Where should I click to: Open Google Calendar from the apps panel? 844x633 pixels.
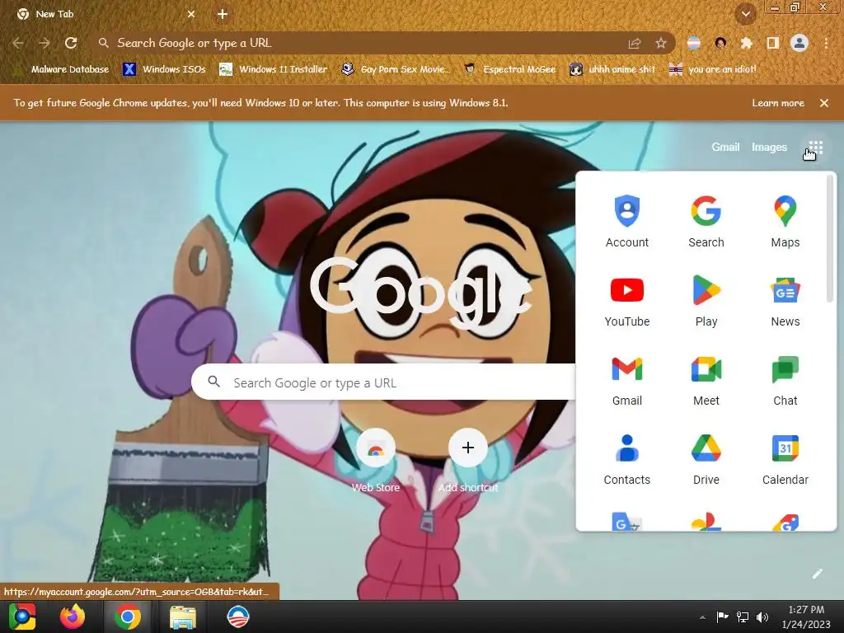[785, 459]
